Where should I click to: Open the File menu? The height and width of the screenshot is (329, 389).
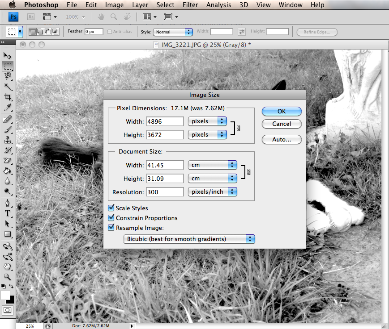coord(72,5)
